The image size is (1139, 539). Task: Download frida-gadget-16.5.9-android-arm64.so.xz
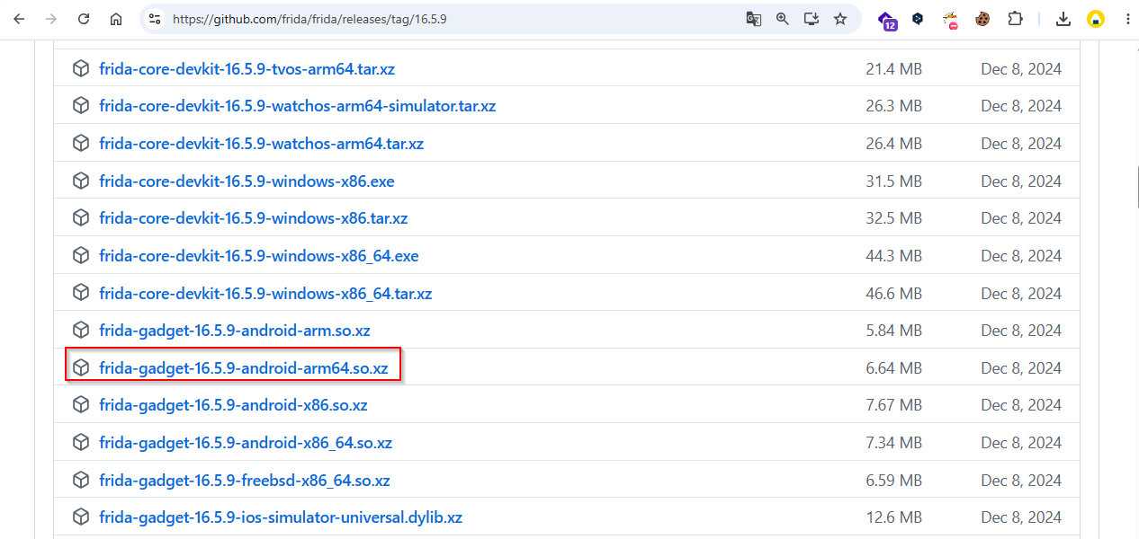pyautogui.click(x=243, y=368)
